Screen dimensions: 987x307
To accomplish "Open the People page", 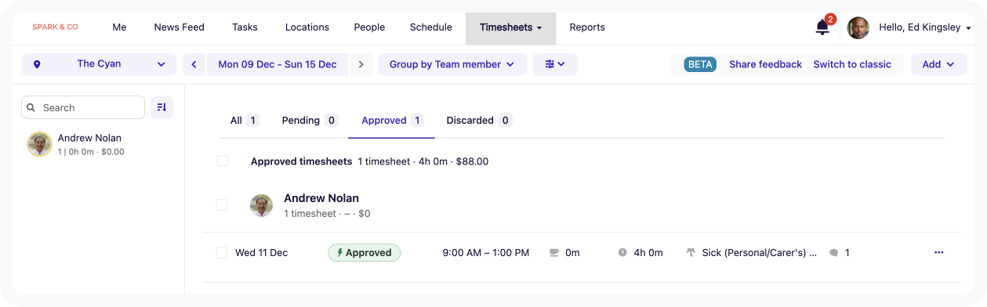I will 369,27.
